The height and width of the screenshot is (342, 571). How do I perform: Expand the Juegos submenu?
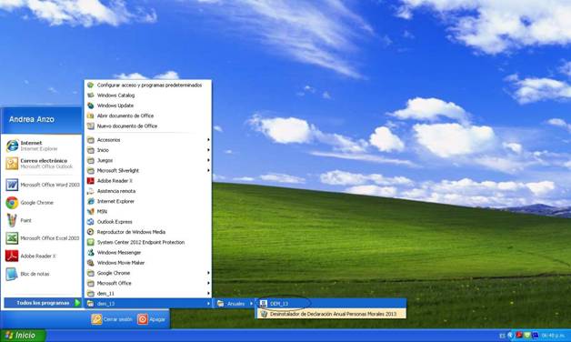click(x=148, y=160)
